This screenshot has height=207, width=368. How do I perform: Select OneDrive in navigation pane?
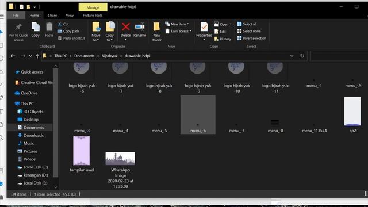26,93
